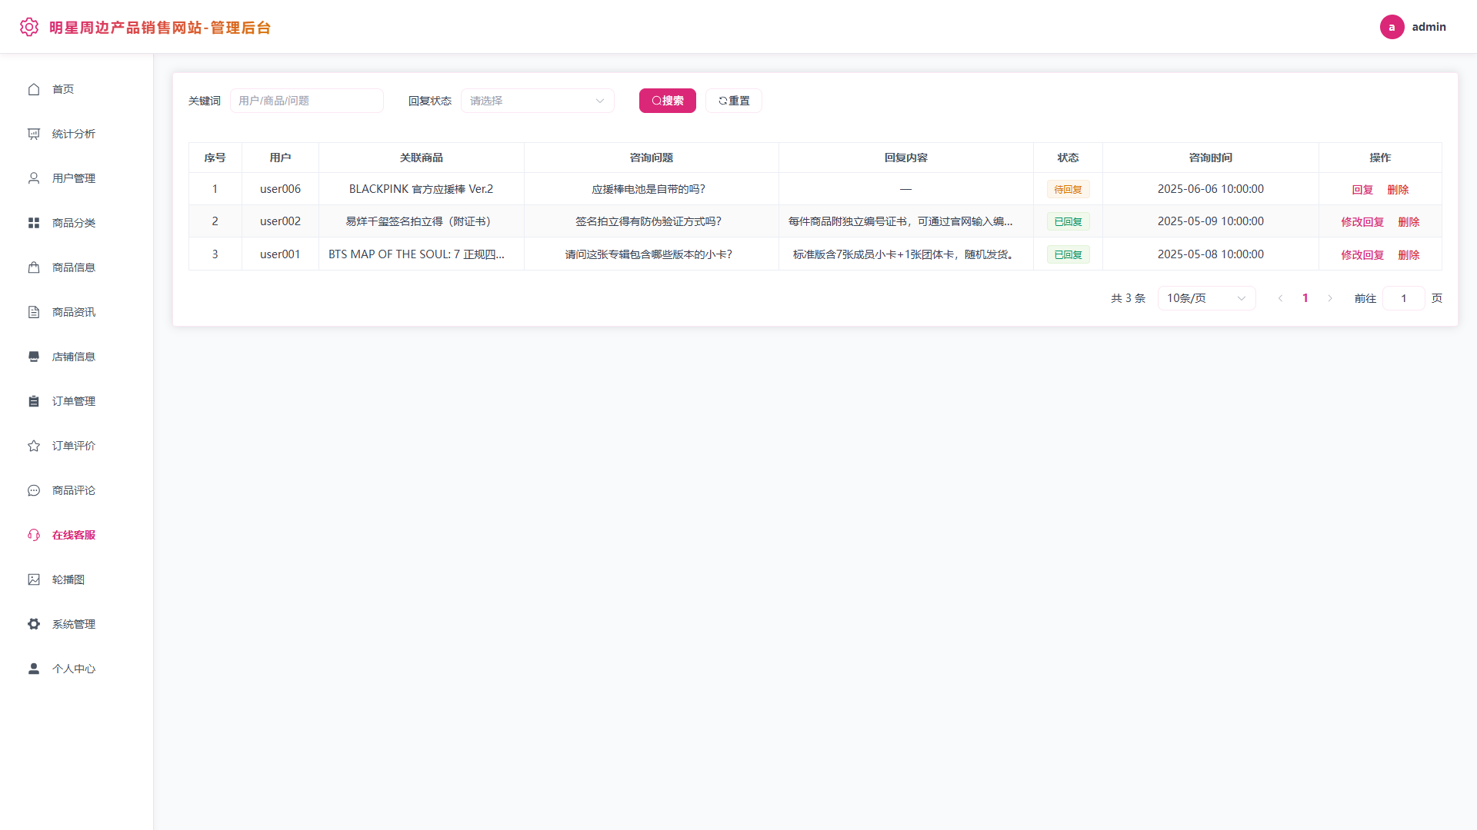Screen dimensions: 1477x830
Task: Click the picture icon for 轮播图
Action: coord(34,579)
